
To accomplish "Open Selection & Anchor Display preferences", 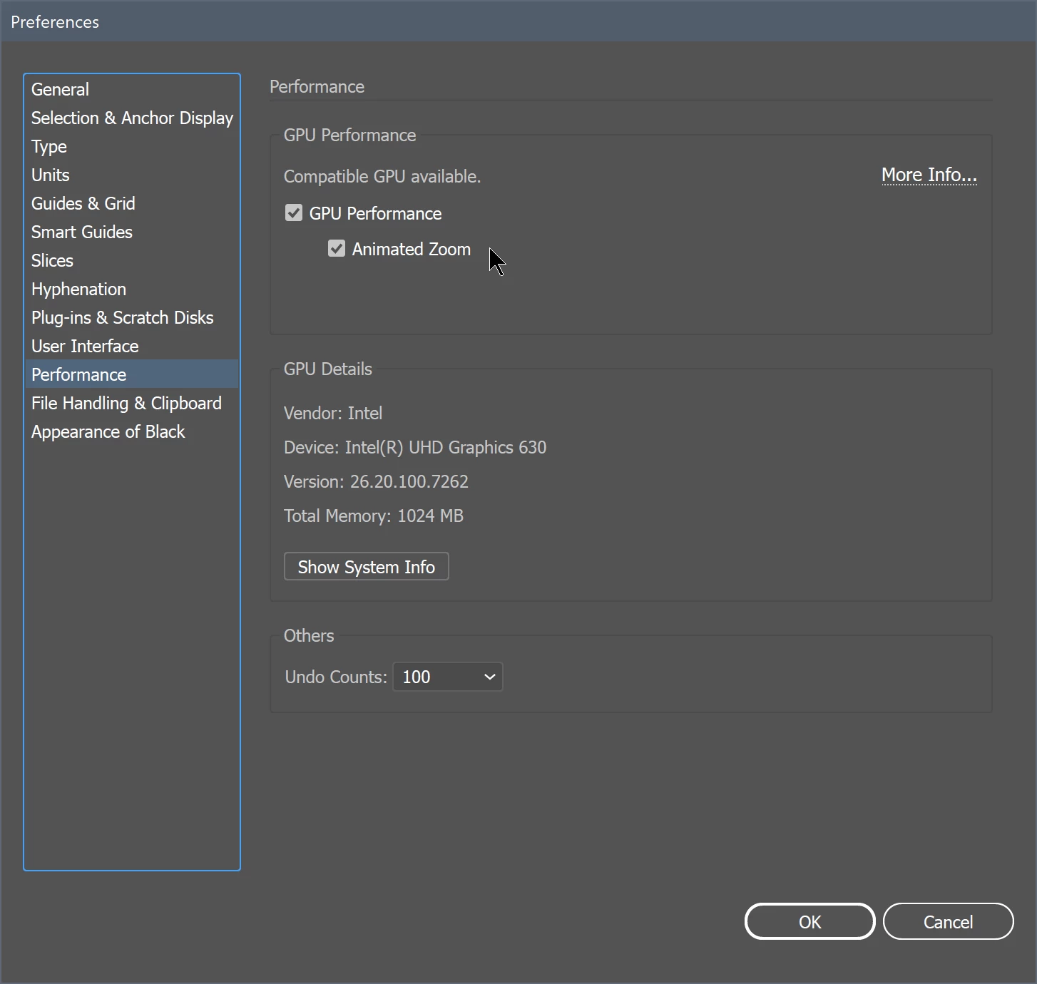I will click(x=132, y=118).
